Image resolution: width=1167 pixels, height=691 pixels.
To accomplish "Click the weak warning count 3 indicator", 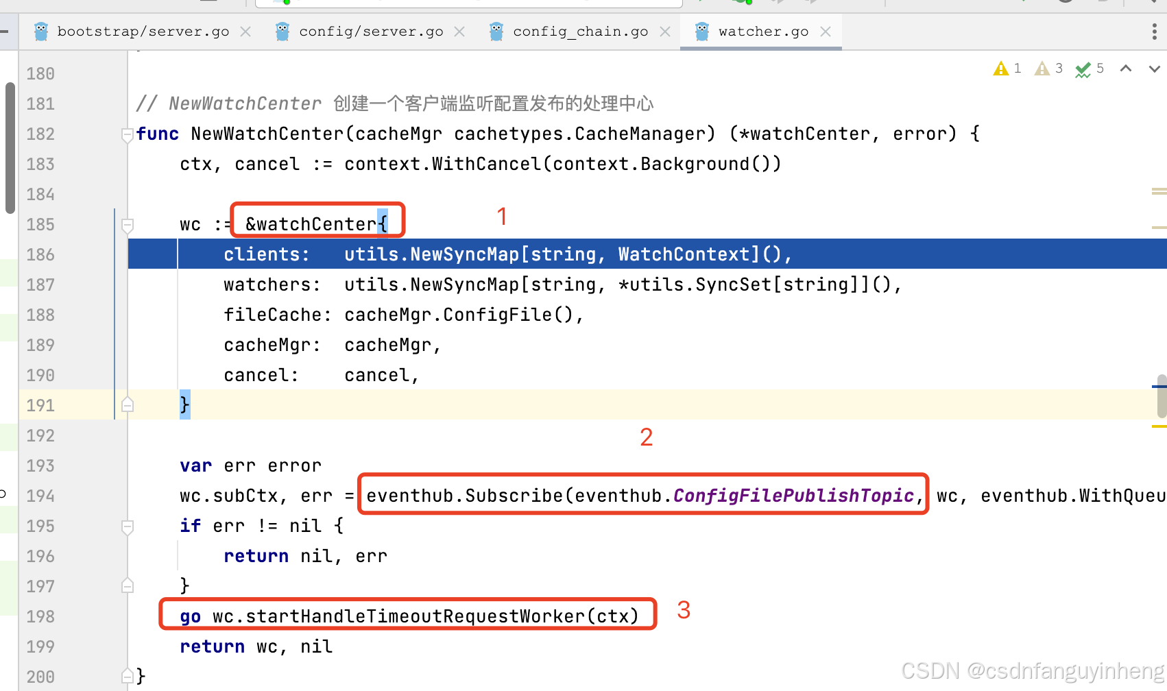I will click(x=1049, y=69).
